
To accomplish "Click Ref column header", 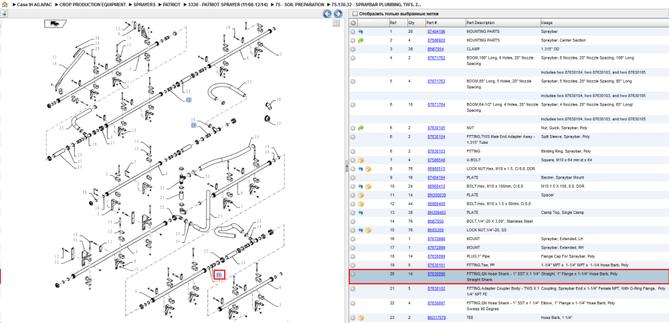I will (397, 23).
